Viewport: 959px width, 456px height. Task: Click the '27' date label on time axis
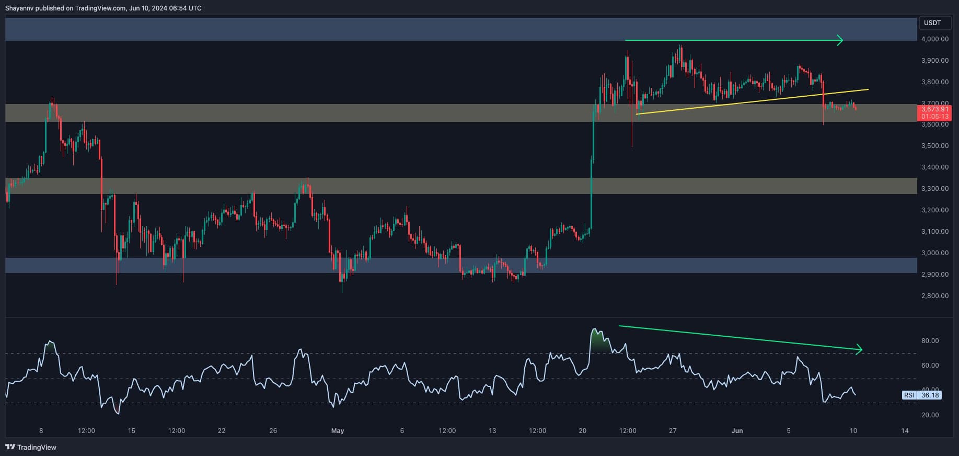673,431
